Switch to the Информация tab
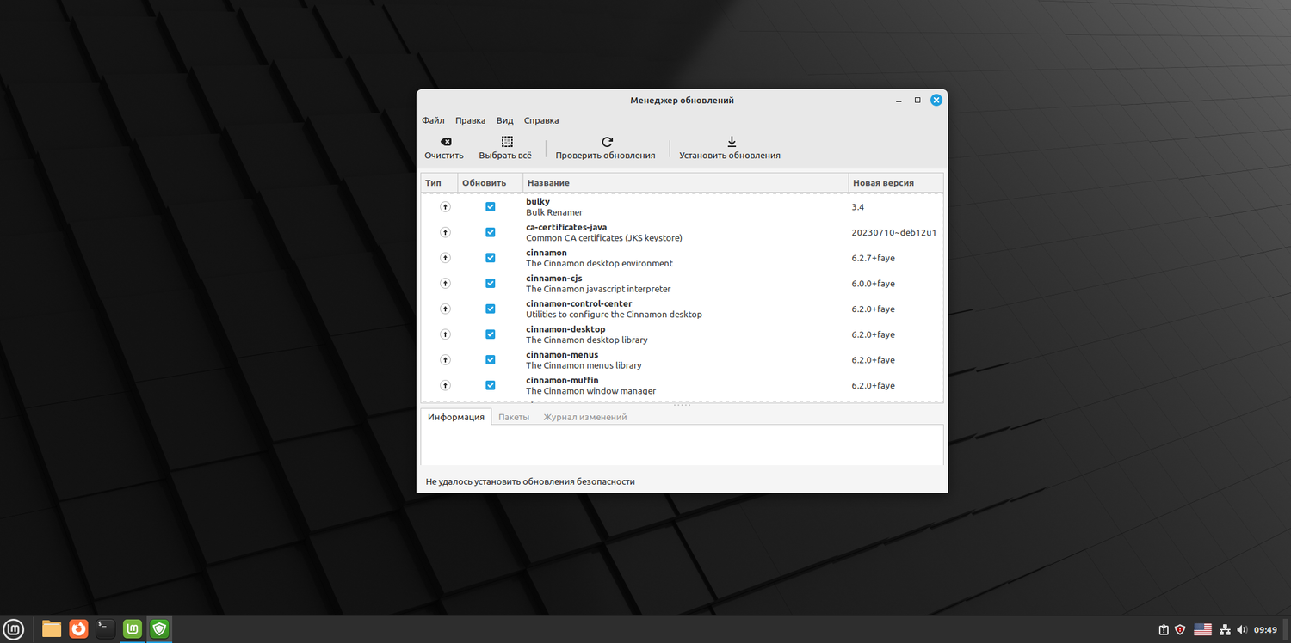The height and width of the screenshot is (643, 1291). (456, 417)
